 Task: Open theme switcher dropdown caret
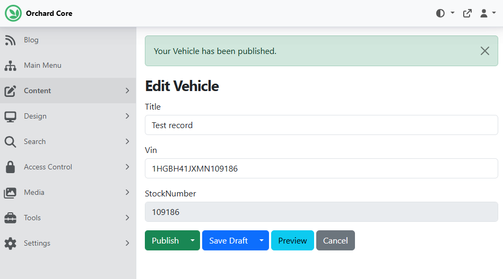click(x=453, y=13)
